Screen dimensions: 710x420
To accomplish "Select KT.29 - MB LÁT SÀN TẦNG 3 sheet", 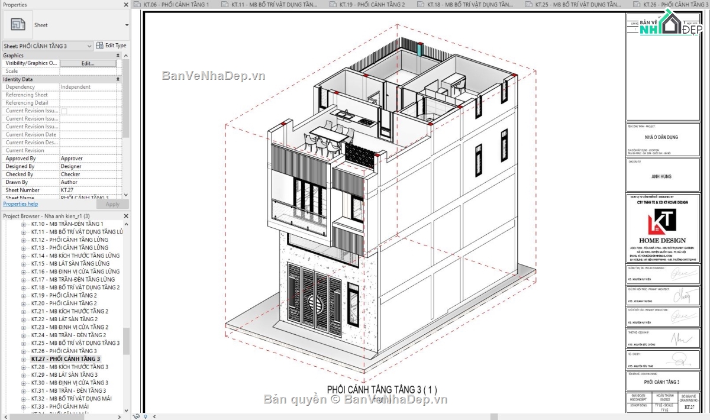I will 64,375.
